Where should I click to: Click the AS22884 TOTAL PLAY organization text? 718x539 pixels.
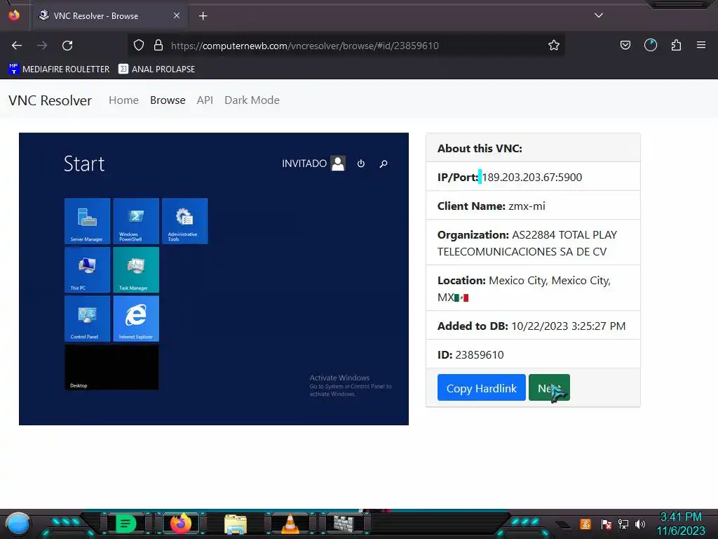tap(527, 244)
